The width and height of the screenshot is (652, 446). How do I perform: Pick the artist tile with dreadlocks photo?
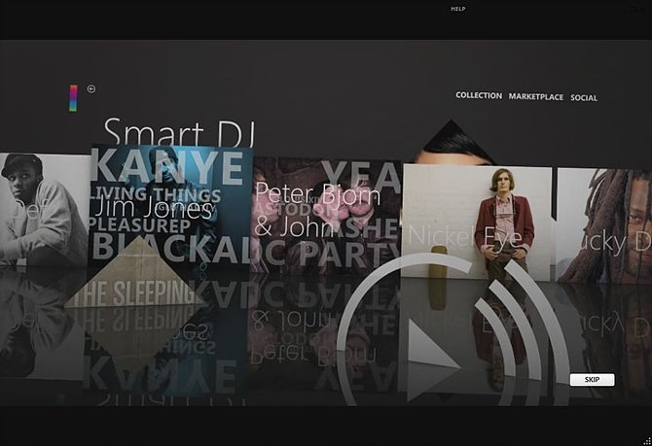[604, 225]
